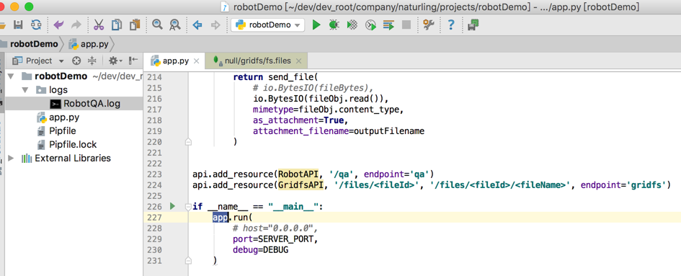This screenshot has height=276, width=681.
Task: Click the grayed-out Redo arrow
Action: 76,25
